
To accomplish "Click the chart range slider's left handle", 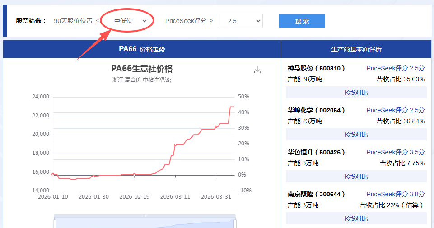I will (55, 223).
